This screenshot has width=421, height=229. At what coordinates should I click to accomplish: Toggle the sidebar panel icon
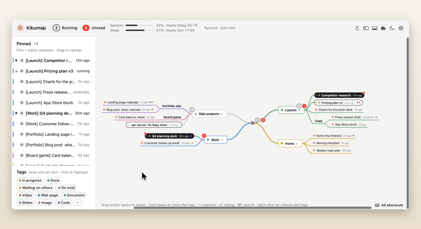366,28
